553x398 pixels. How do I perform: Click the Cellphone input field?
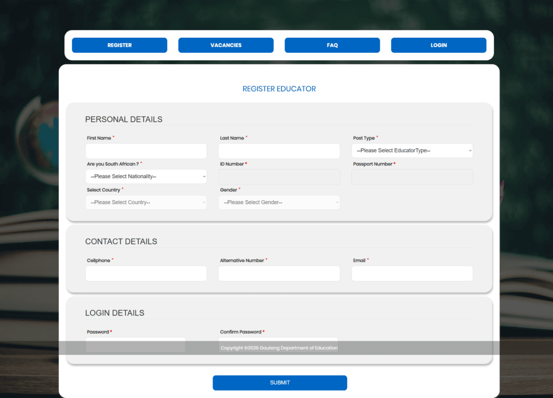point(146,273)
